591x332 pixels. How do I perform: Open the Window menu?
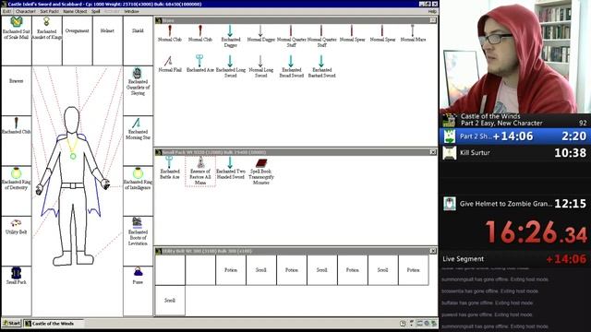click(x=131, y=11)
